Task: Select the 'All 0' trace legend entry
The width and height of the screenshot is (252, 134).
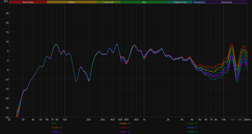Action: click(54, 124)
